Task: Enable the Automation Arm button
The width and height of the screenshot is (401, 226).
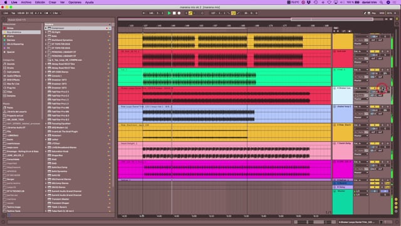Action: 190,13
